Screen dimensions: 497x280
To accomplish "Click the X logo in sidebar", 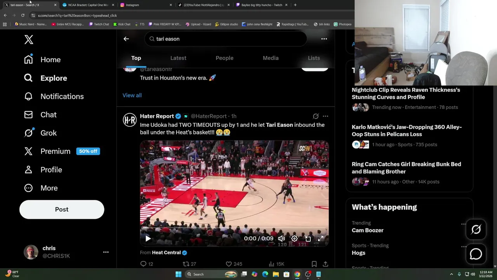I will tap(29, 39).
